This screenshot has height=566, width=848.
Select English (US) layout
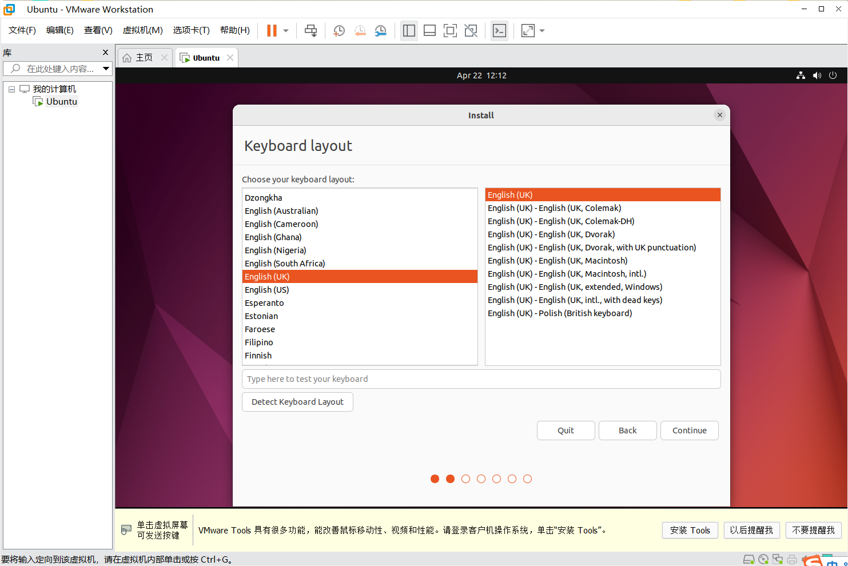pyautogui.click(x=360, y=290)
